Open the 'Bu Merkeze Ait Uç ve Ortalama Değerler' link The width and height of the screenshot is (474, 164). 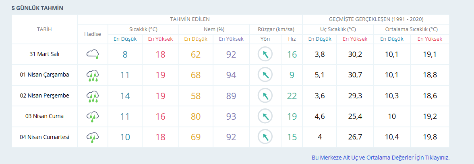click(380, 158)
